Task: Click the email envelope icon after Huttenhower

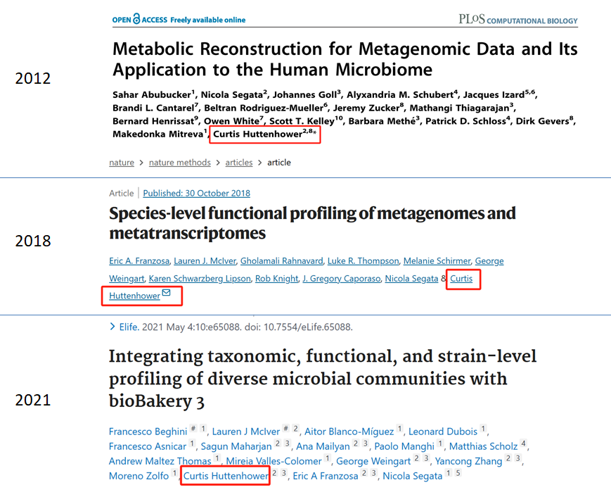Action: pyautogui.click(x=167, y=293)
